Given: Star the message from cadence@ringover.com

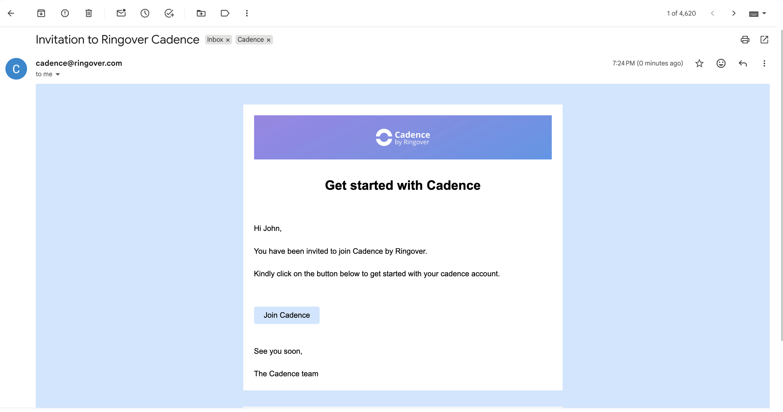Looking at the screenshot, I should tap(699, 63).
